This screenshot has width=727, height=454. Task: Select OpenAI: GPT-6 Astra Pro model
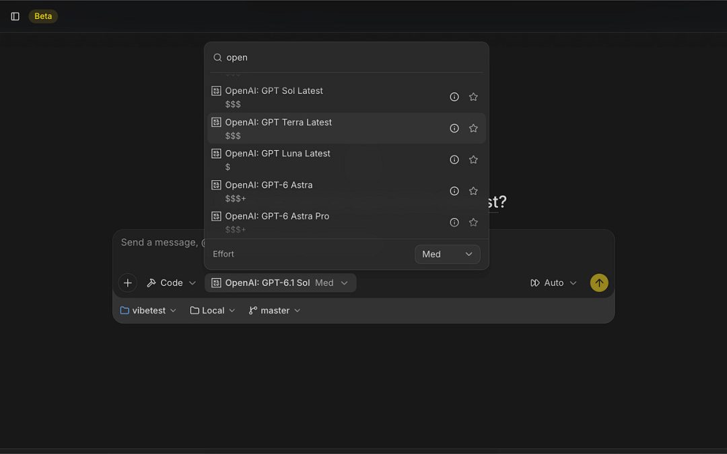coord(347,223)
